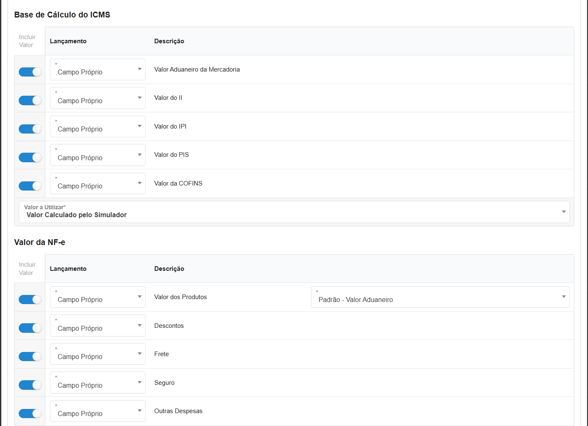
Task: Toggle the Valor dos Produtos switch
Action: tap(30, 300)
